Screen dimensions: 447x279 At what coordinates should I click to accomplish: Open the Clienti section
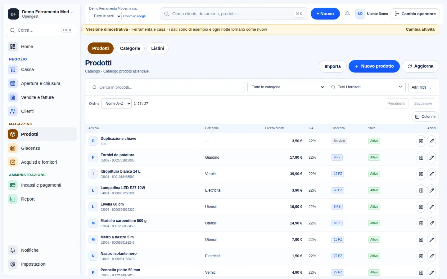(42, 111)
